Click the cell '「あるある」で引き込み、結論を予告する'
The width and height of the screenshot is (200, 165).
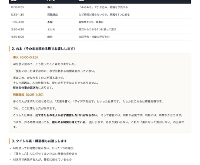coord(103,7)
